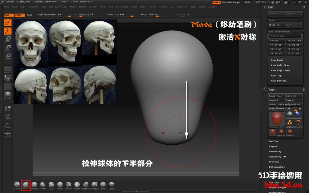
Task: Pick the EraserBrush tool thumbnail
Action: (x=298, y=124)
